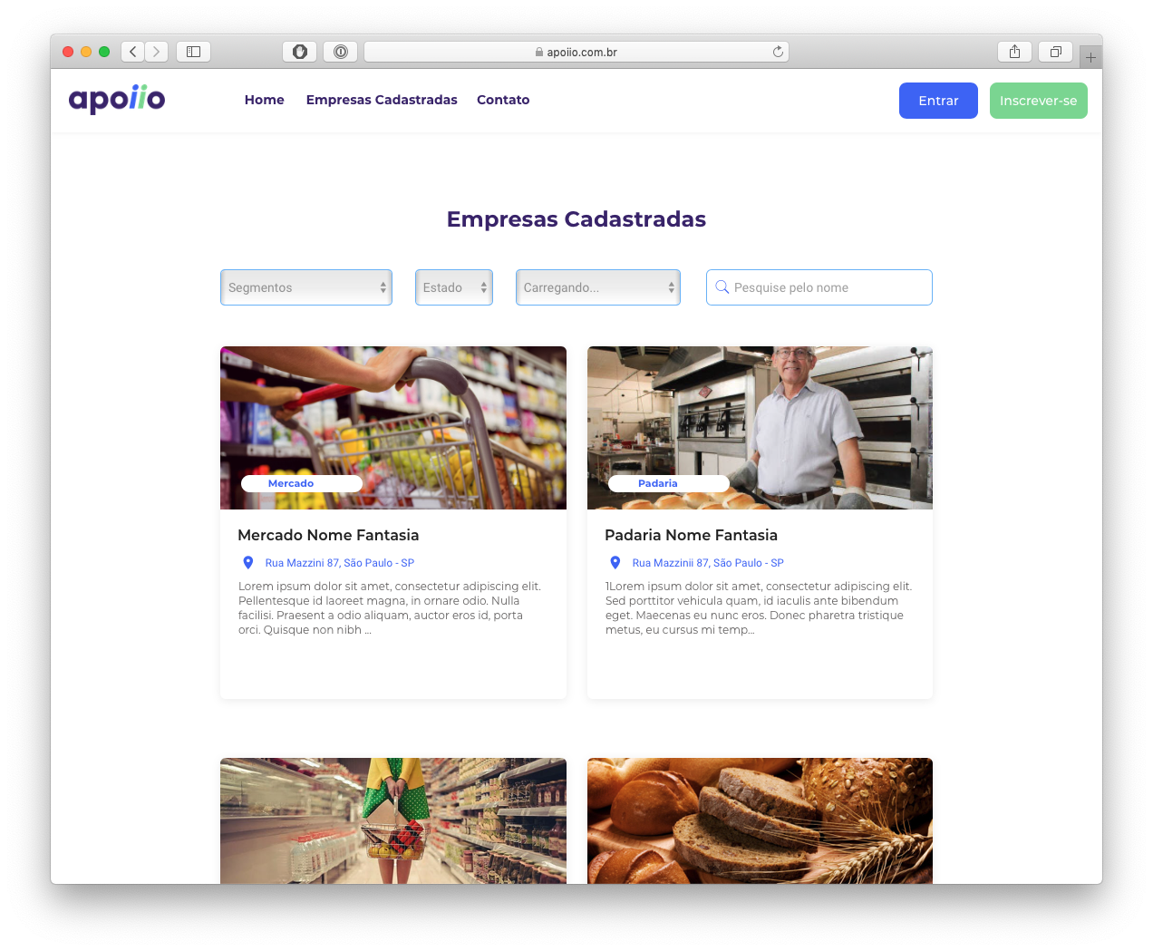Open a new tab with the plus button

point(1090,57)
